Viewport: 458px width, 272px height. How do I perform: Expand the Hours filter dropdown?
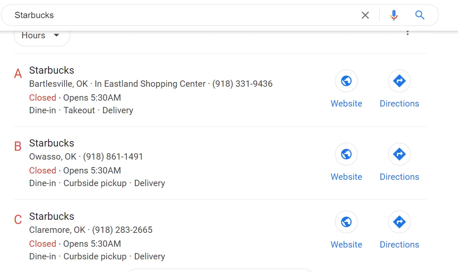pos(42,36)
